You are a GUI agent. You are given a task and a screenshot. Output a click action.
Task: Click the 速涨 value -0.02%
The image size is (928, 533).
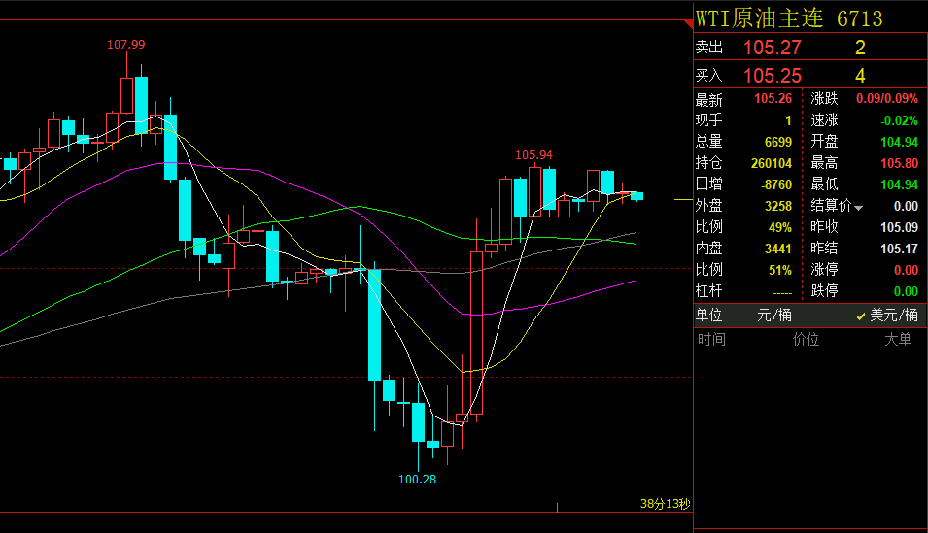click(x=899, y=120)
